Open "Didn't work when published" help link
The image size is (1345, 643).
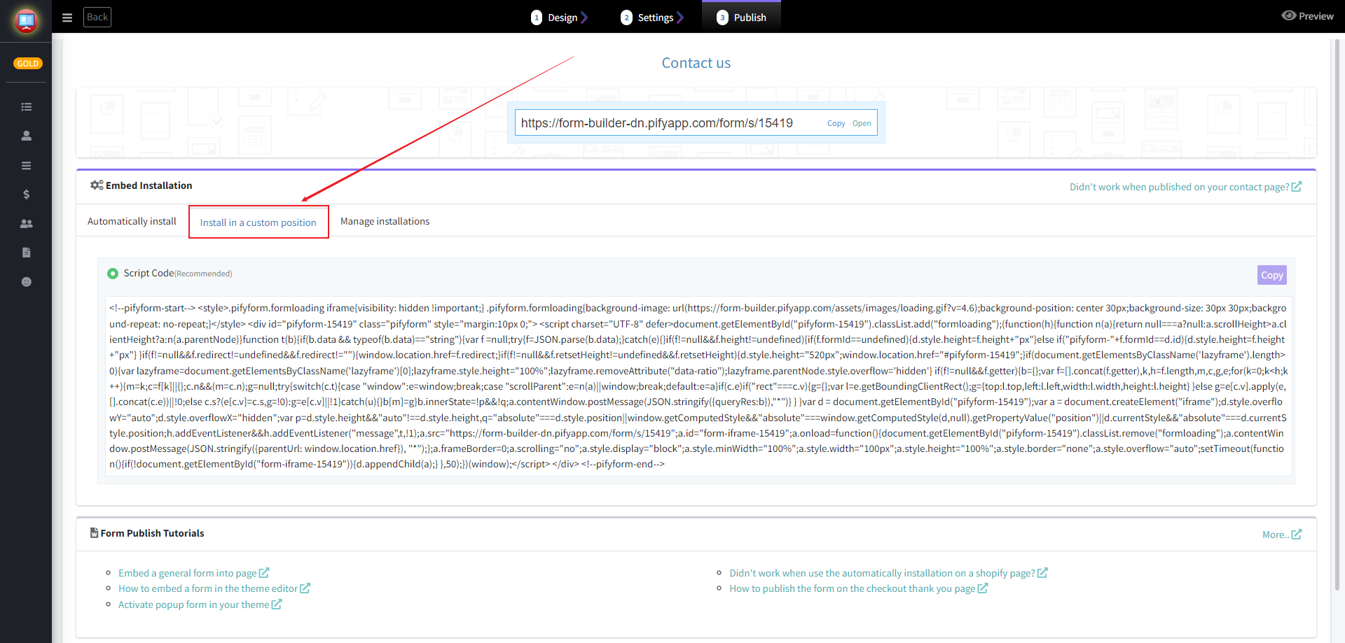(x=1185, y=187)
